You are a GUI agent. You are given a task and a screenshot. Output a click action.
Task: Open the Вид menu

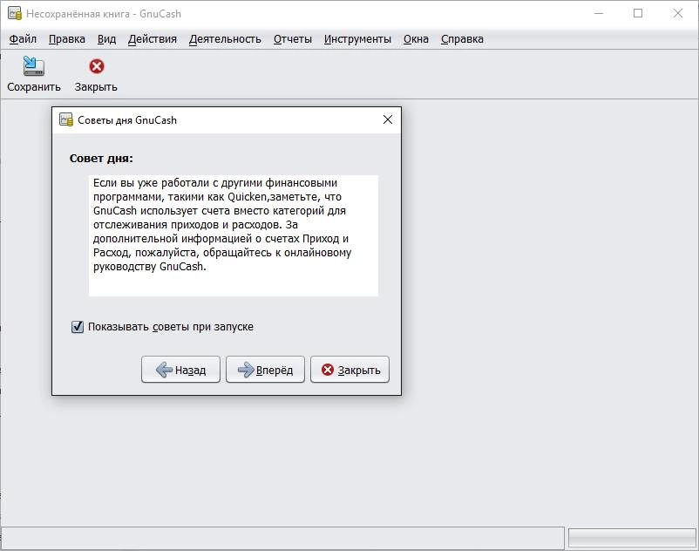tap(106, 39)
